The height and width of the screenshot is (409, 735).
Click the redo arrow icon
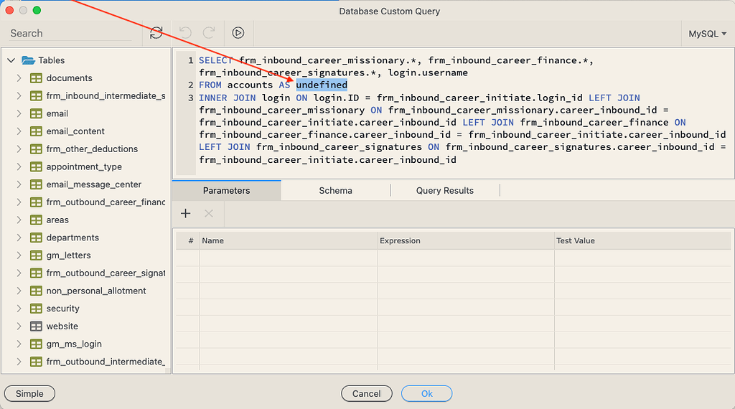pos(209,33)
